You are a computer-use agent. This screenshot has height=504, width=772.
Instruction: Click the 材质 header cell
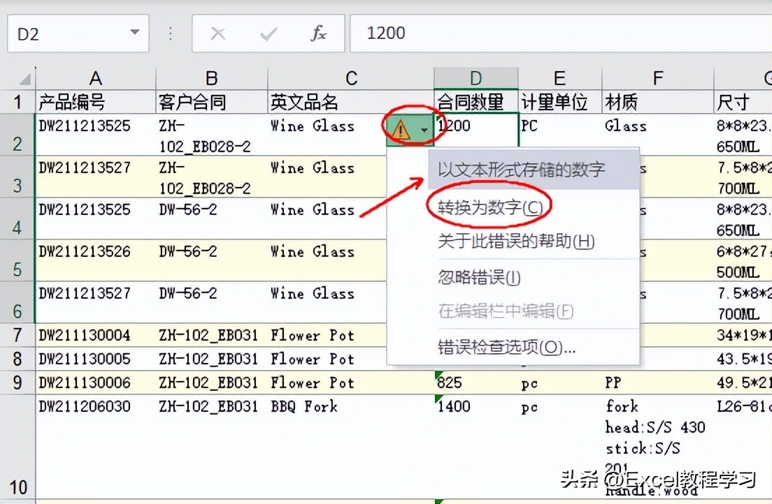658,102
